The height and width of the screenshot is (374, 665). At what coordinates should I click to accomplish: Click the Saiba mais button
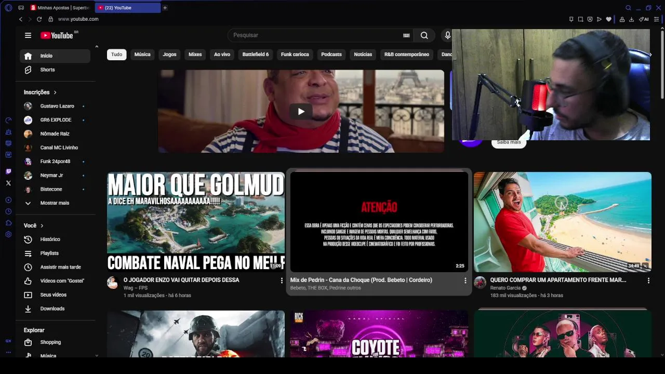(x=509, y=142)
